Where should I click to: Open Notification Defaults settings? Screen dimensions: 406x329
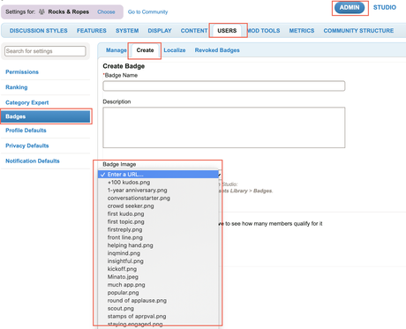tap(33, 161)
